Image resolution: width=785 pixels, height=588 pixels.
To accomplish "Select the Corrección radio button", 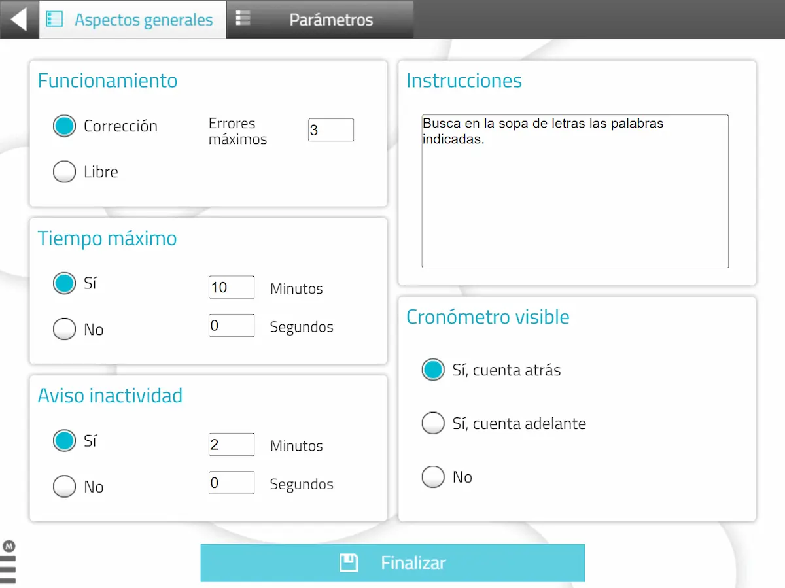I will pyautogui.click(x=64, y=126).
